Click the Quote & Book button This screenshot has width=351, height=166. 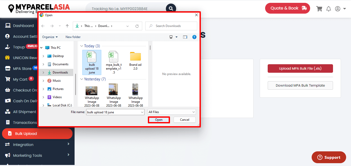pos(287,8)
